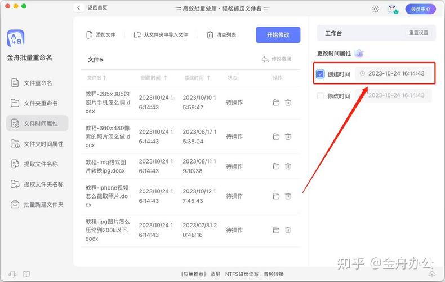Click the 创建时间 date field 2023-10-24 16:14:43
Screen dimensions: 445x282
(x=394, y=74)
